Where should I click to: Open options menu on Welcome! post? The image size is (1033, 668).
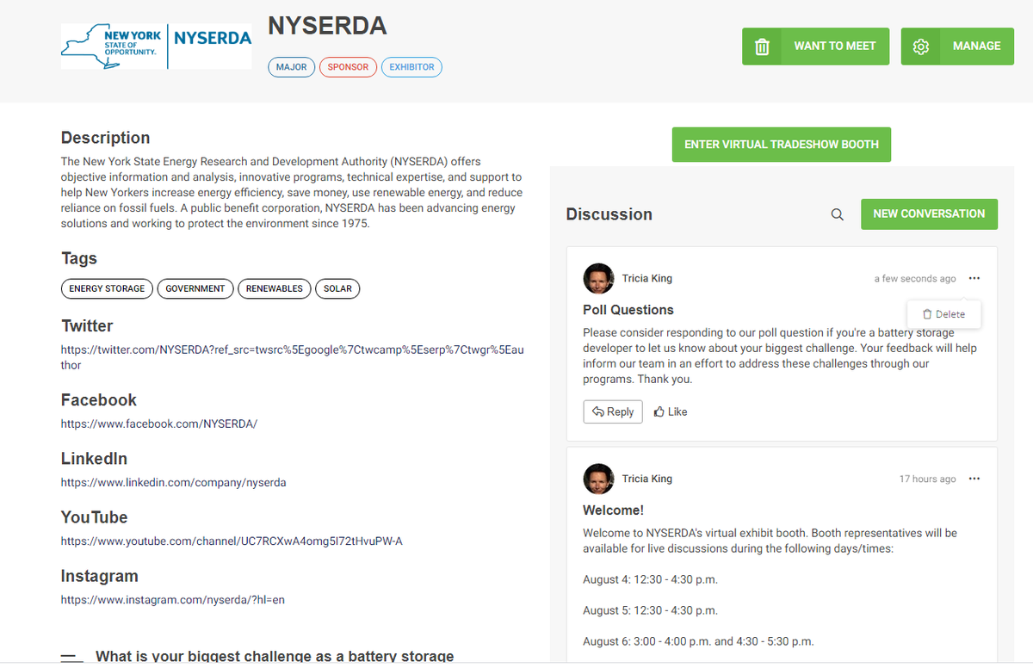tap(974, 479)
